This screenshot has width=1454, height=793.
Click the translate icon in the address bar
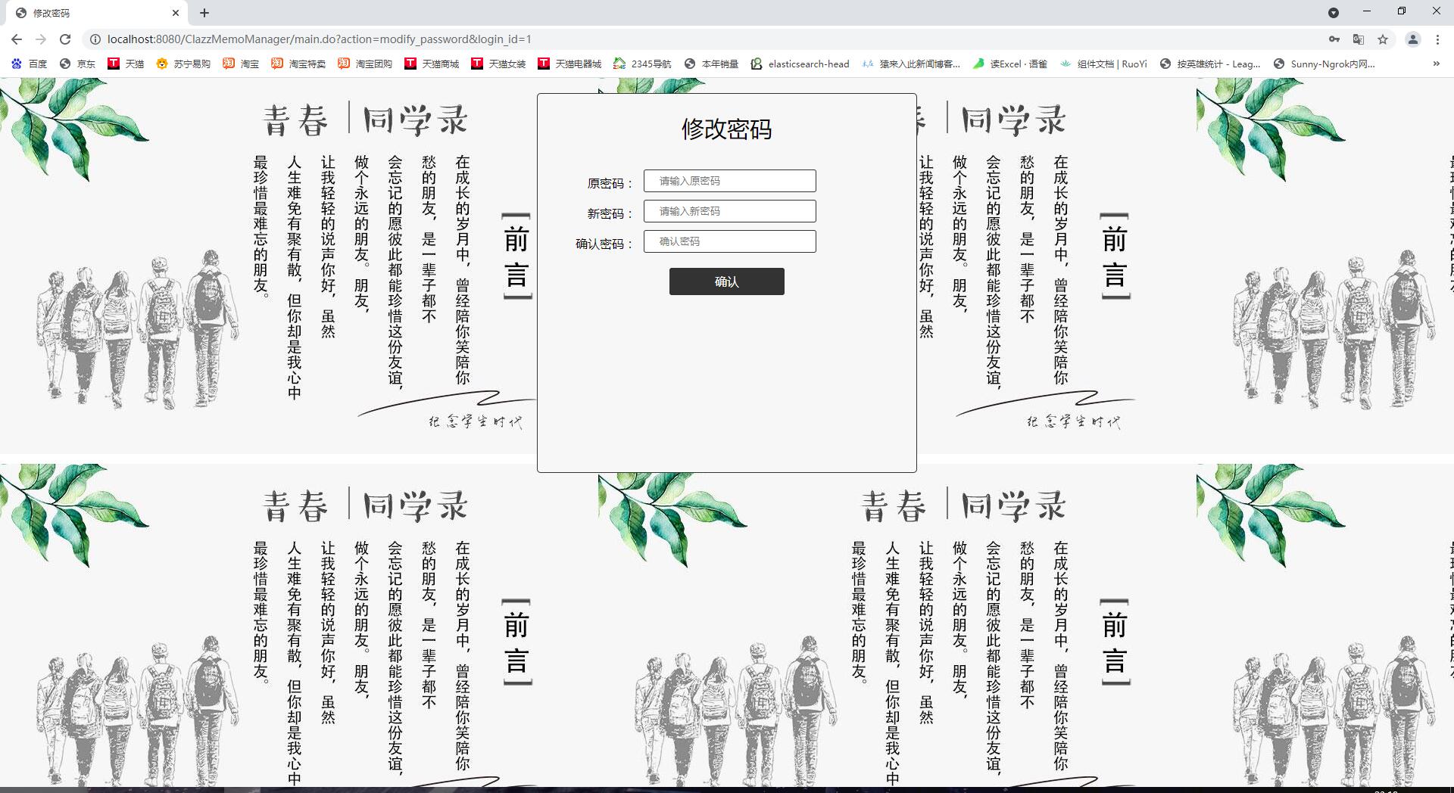[1356, 39]
